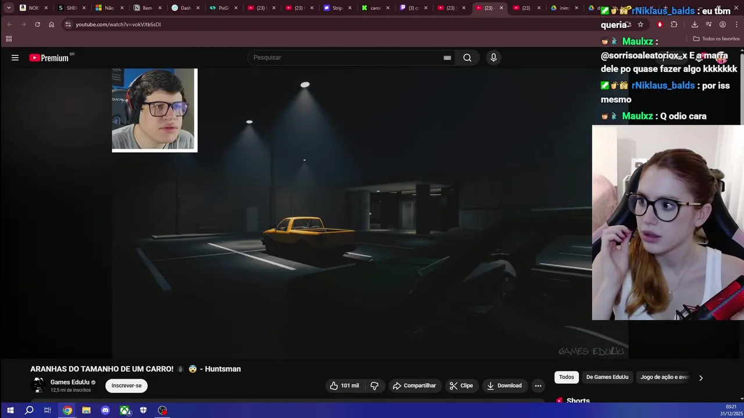Open Chrome apps grid shortcut
The width and height of the screenshot is (744, 418).
9,39
